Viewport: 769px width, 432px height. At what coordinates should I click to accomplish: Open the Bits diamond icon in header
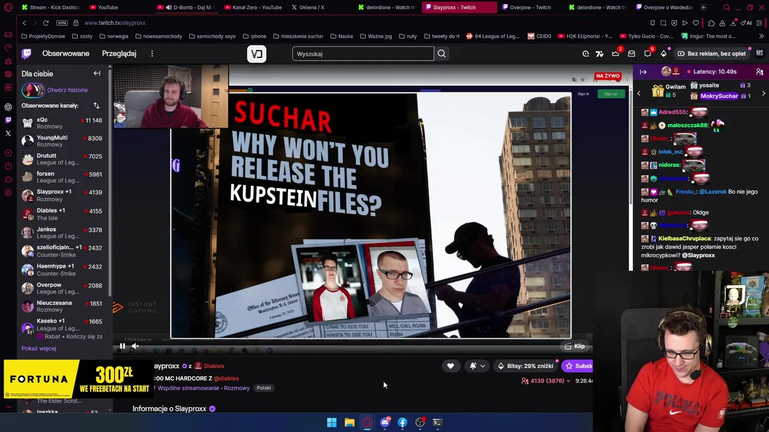[x=664, y=53]
